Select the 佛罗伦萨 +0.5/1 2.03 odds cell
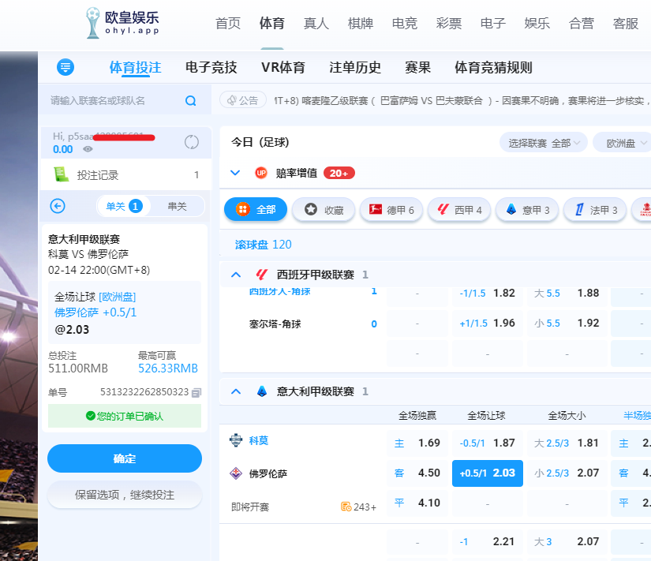 tap(487, 473)
